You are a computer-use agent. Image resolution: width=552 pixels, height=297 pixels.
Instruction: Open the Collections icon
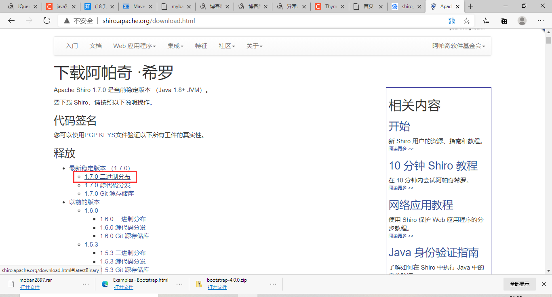(x=504, y=21)
